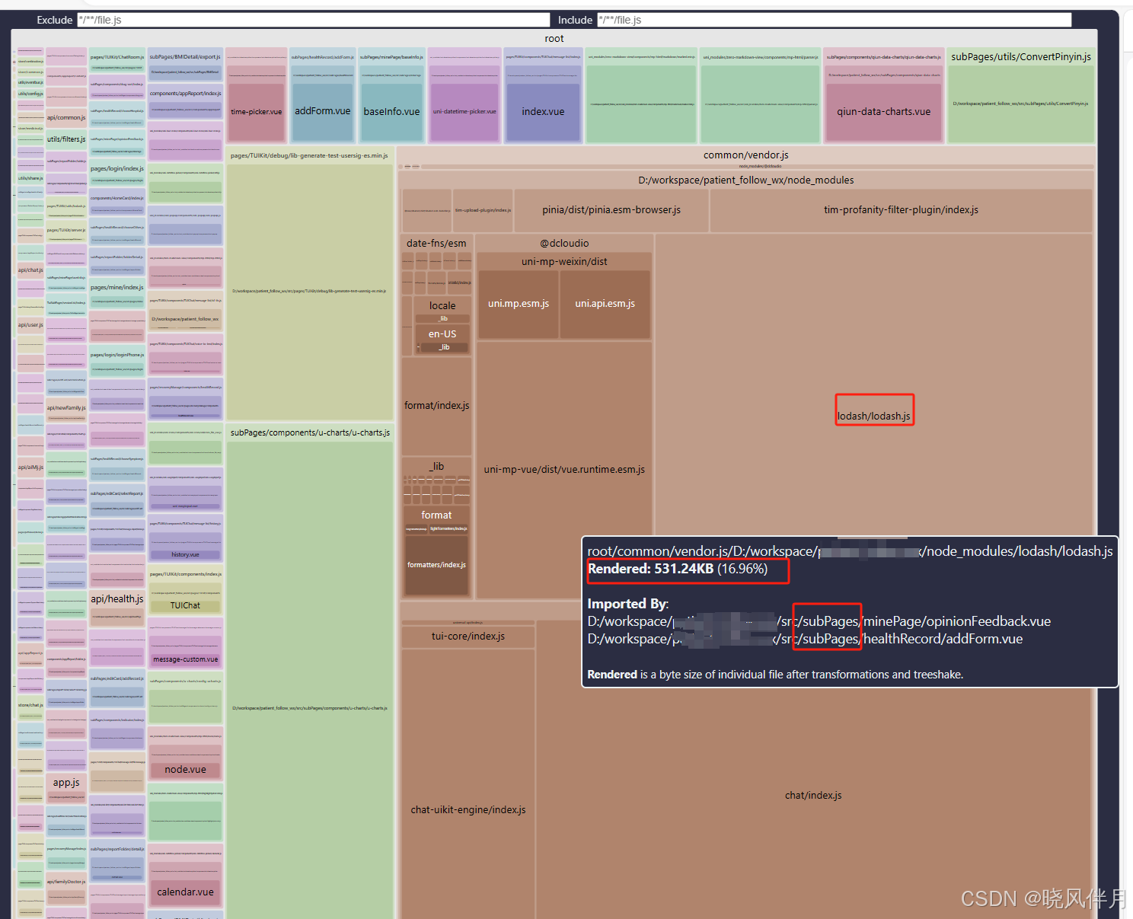The image size is (1133, 919).
Task: Select the components/appReport/index.js block
Action: click(185, 94)
